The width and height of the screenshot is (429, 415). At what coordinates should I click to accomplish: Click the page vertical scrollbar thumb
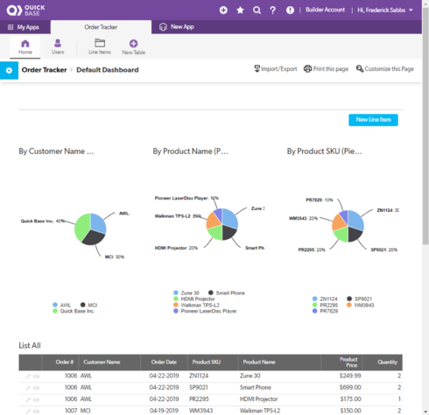[x=425, y=125]
